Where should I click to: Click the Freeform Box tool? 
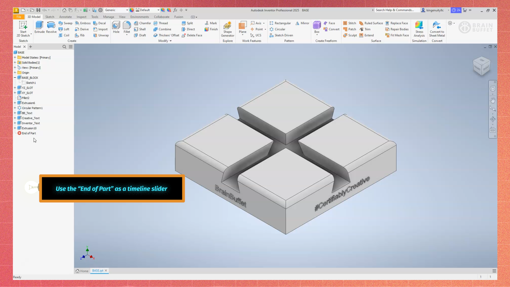[x=317, y=27]
